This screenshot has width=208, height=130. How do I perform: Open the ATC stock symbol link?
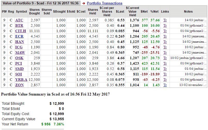[19, 20]
